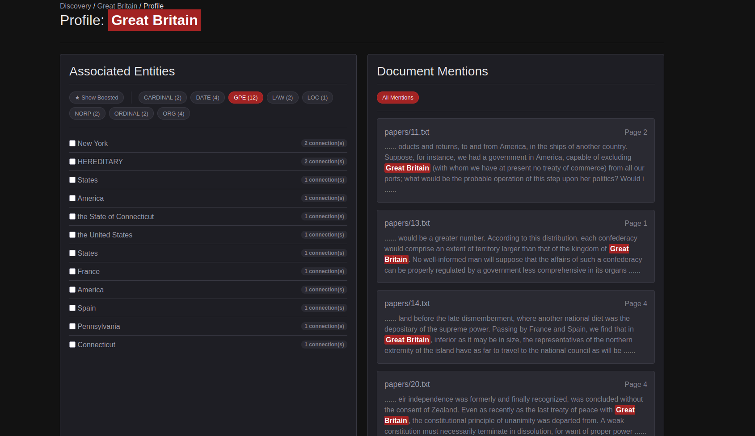Check the New York entity checkbox

[x=72, y=143]
